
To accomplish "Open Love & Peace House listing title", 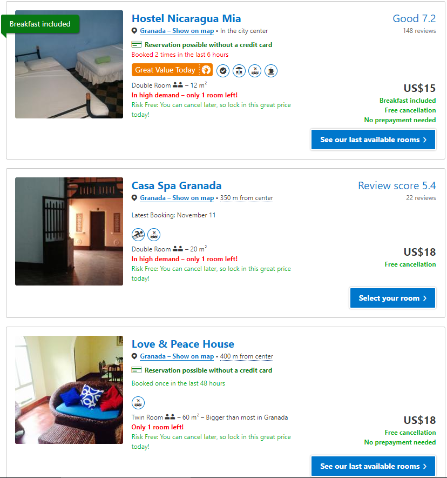I will [x=183, y=344].
